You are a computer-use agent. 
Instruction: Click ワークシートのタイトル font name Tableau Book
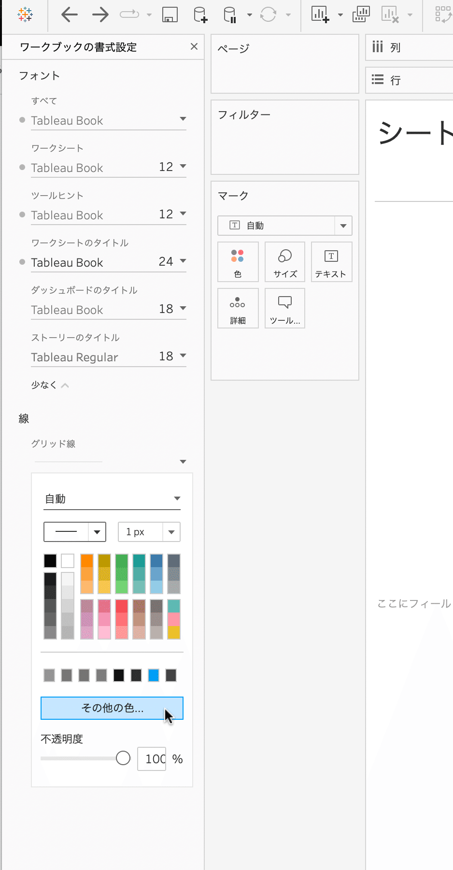(67, 262)
